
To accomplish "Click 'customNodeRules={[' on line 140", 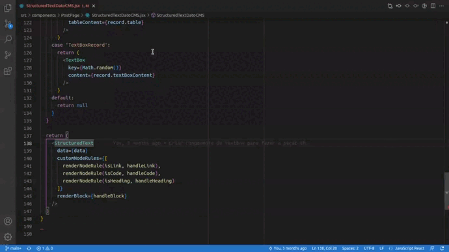I will coord(82,158).
